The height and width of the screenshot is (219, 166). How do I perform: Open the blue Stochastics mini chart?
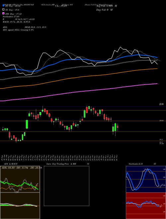pos(146,179)
